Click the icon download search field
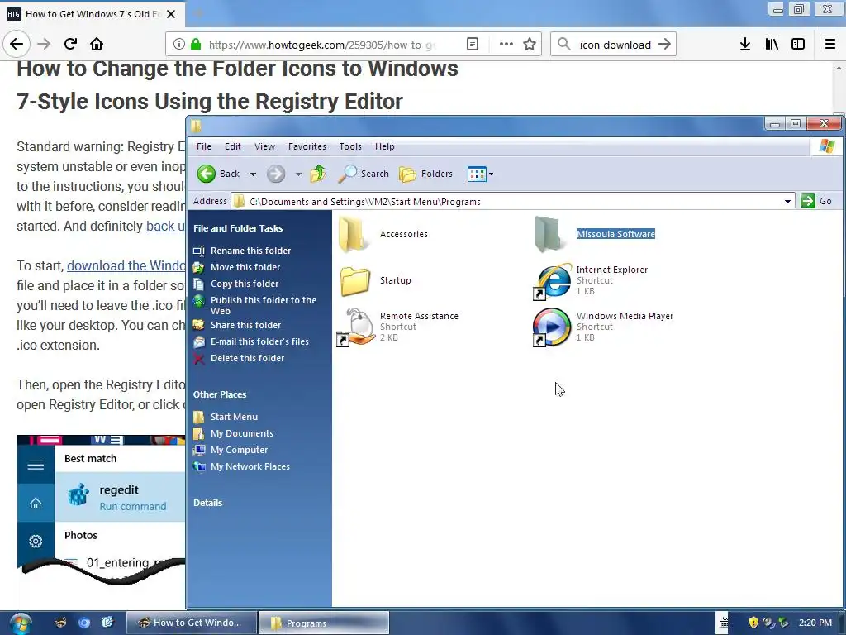This screenshot has width=846, height=635. pyautogui.click(x=615, y=45)
